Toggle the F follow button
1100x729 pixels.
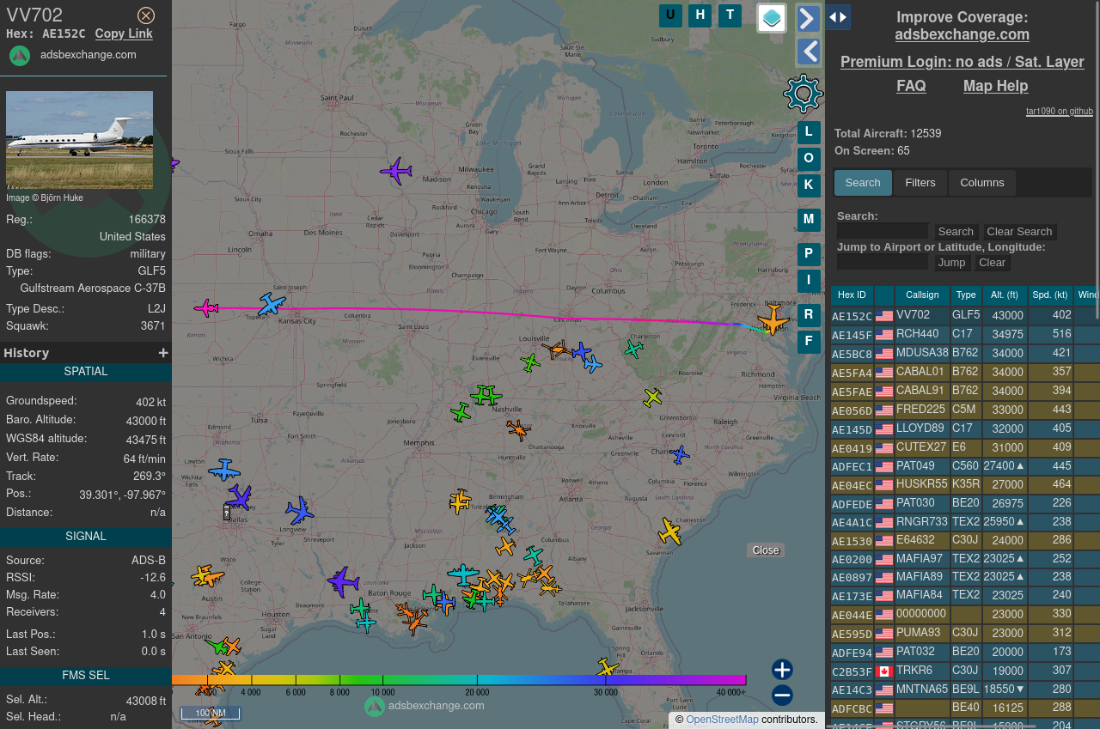pos(809,342)
